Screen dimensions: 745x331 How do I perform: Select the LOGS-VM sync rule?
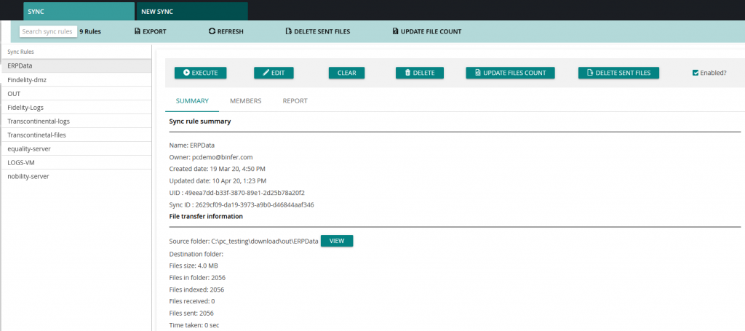[76, 162]
